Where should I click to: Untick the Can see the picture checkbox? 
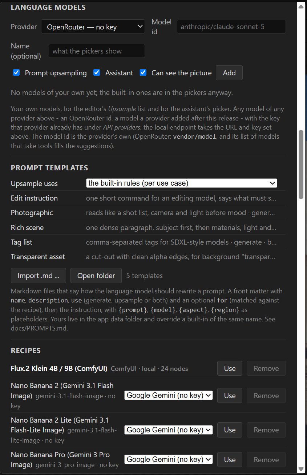[143, 72]
